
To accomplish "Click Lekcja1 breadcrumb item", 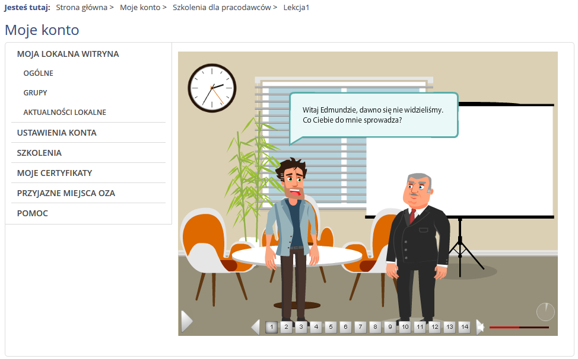I will [296, 7].
